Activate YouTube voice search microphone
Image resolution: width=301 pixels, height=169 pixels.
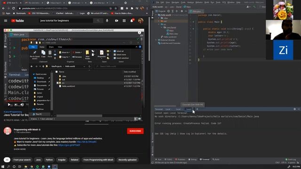(x=107, y=21)
